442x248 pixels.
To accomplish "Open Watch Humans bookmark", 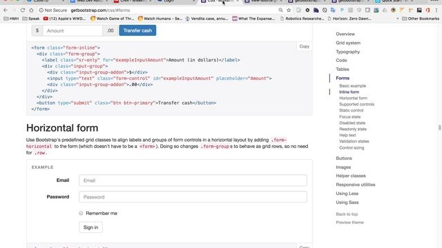I will [x=160, y=19].
